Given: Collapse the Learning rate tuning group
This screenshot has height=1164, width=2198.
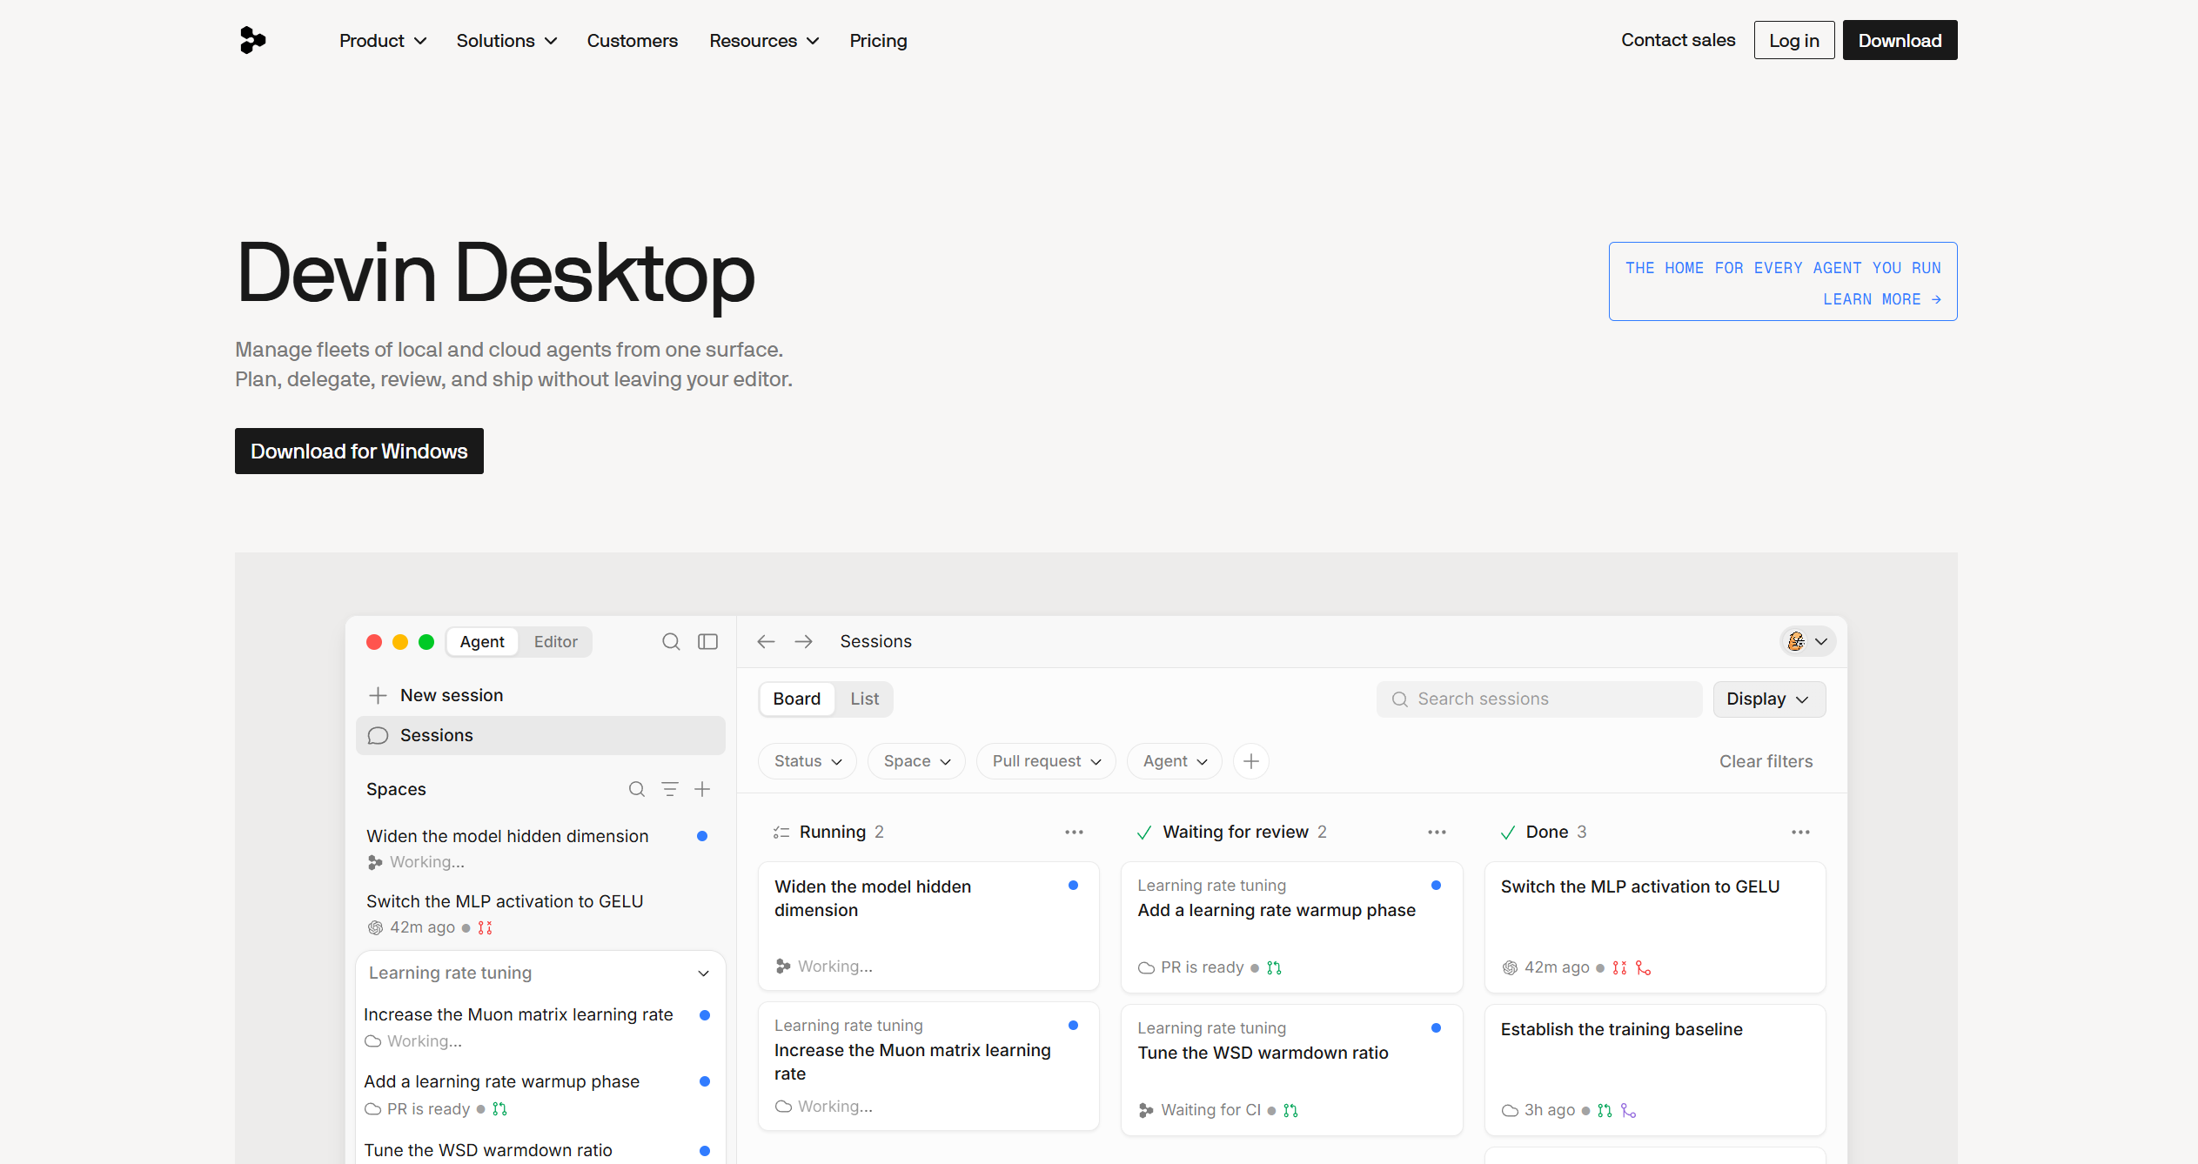Looking at the screenshot, I should coord(703,973).
